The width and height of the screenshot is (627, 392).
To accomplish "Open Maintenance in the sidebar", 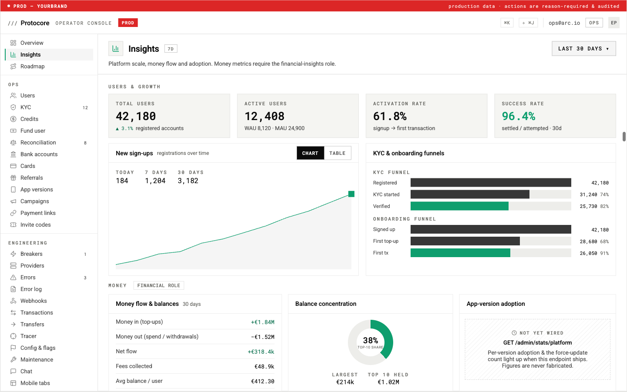I will coord(49,360).
